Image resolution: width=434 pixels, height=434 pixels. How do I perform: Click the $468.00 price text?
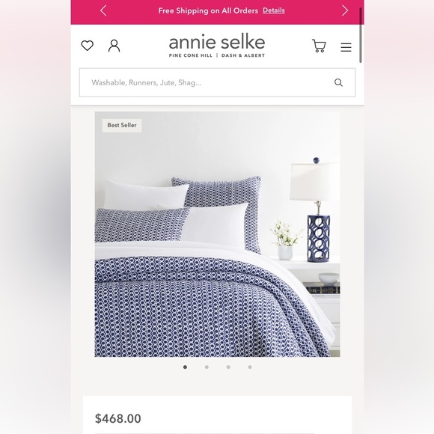coord(118,418)
